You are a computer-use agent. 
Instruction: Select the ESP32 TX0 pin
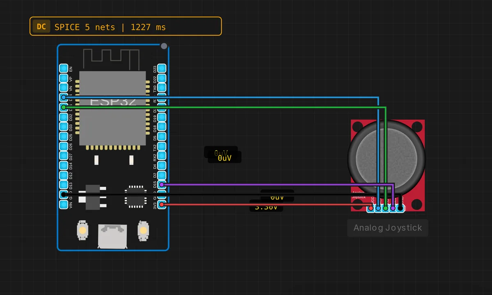[162, 88]
